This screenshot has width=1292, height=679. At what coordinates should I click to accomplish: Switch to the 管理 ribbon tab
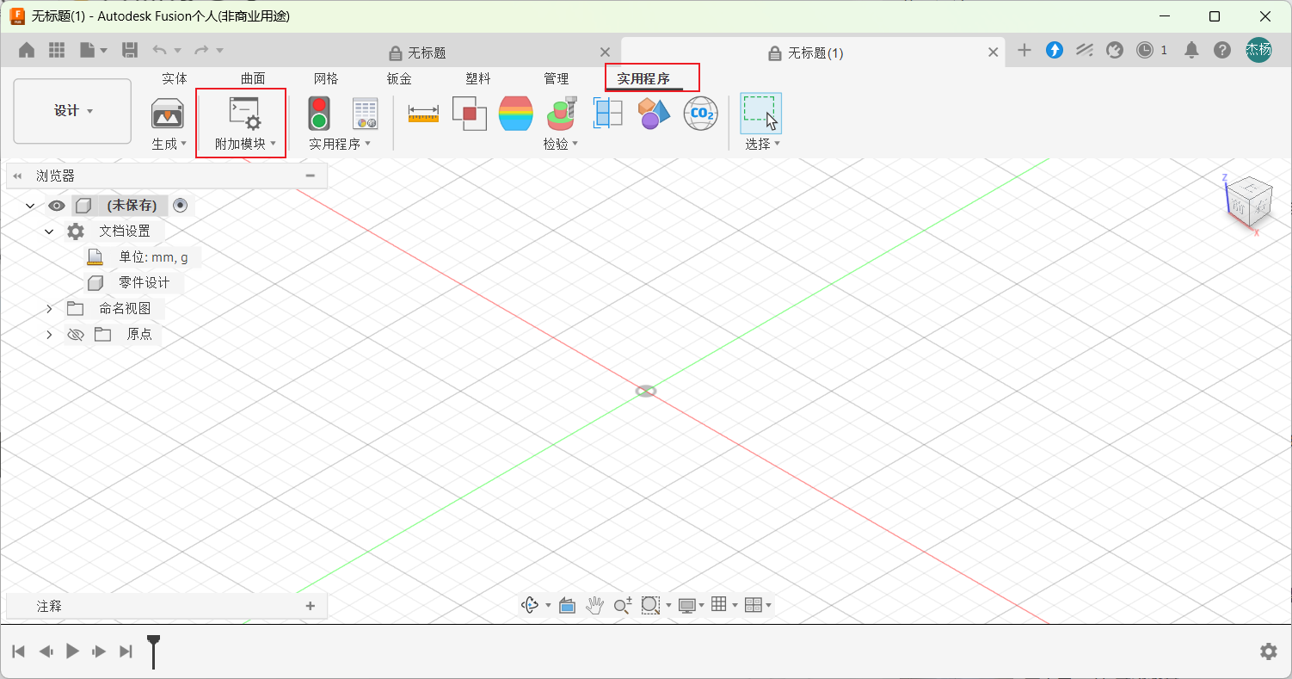coord(557,78)
